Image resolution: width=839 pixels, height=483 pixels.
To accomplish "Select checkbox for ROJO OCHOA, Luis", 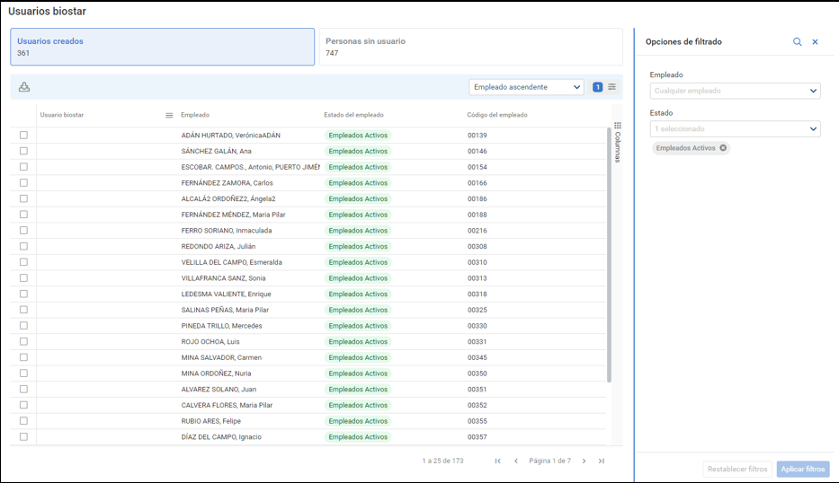I will (23, 341).
